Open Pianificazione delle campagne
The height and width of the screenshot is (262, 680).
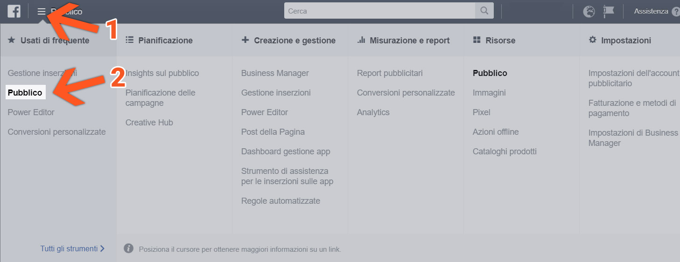point(160,98)
